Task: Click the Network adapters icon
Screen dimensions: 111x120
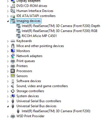Action: [13, 56]
